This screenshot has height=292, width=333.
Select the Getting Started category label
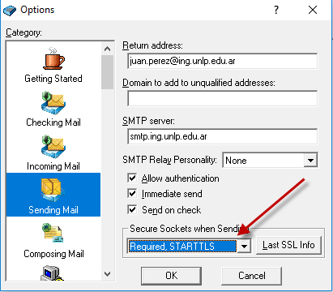click(x=53, y=79)
